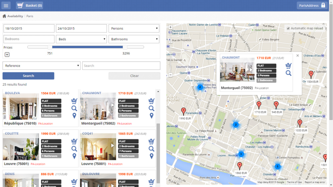Click the Bedrooms input field

pos(29,39)
